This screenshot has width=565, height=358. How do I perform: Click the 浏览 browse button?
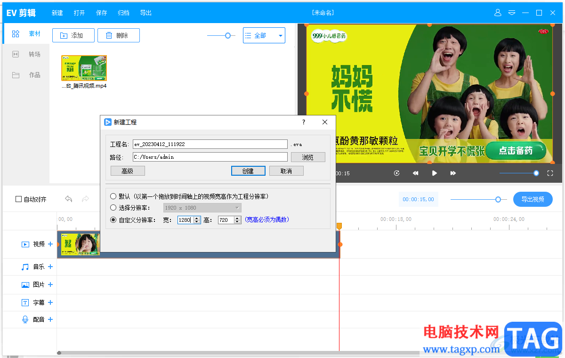(x=308, y=157)
